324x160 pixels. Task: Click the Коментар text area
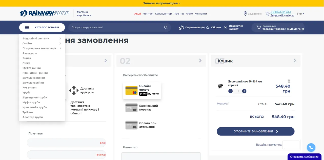click(x=161, y=156)
